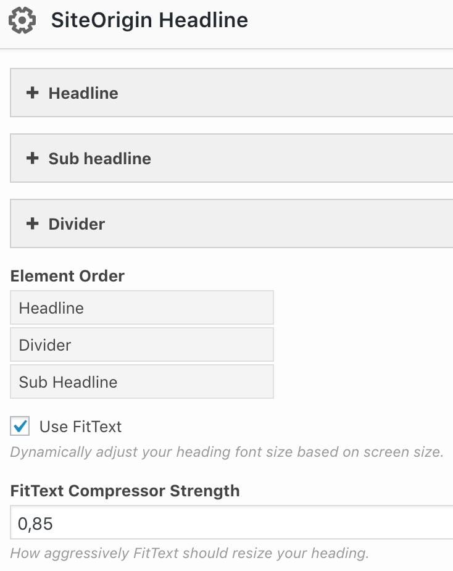Viewport: 453px width, 571px height.
Task: Select the Divider item in Element Order
Action: point(141,344)
